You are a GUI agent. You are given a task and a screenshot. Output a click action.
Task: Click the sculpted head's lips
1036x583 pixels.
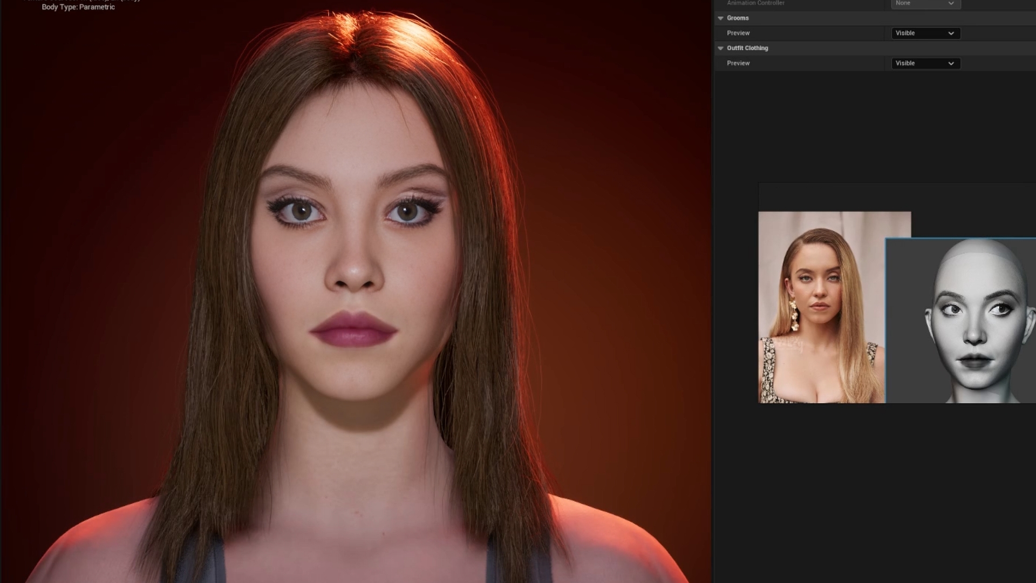pos(974,361)
